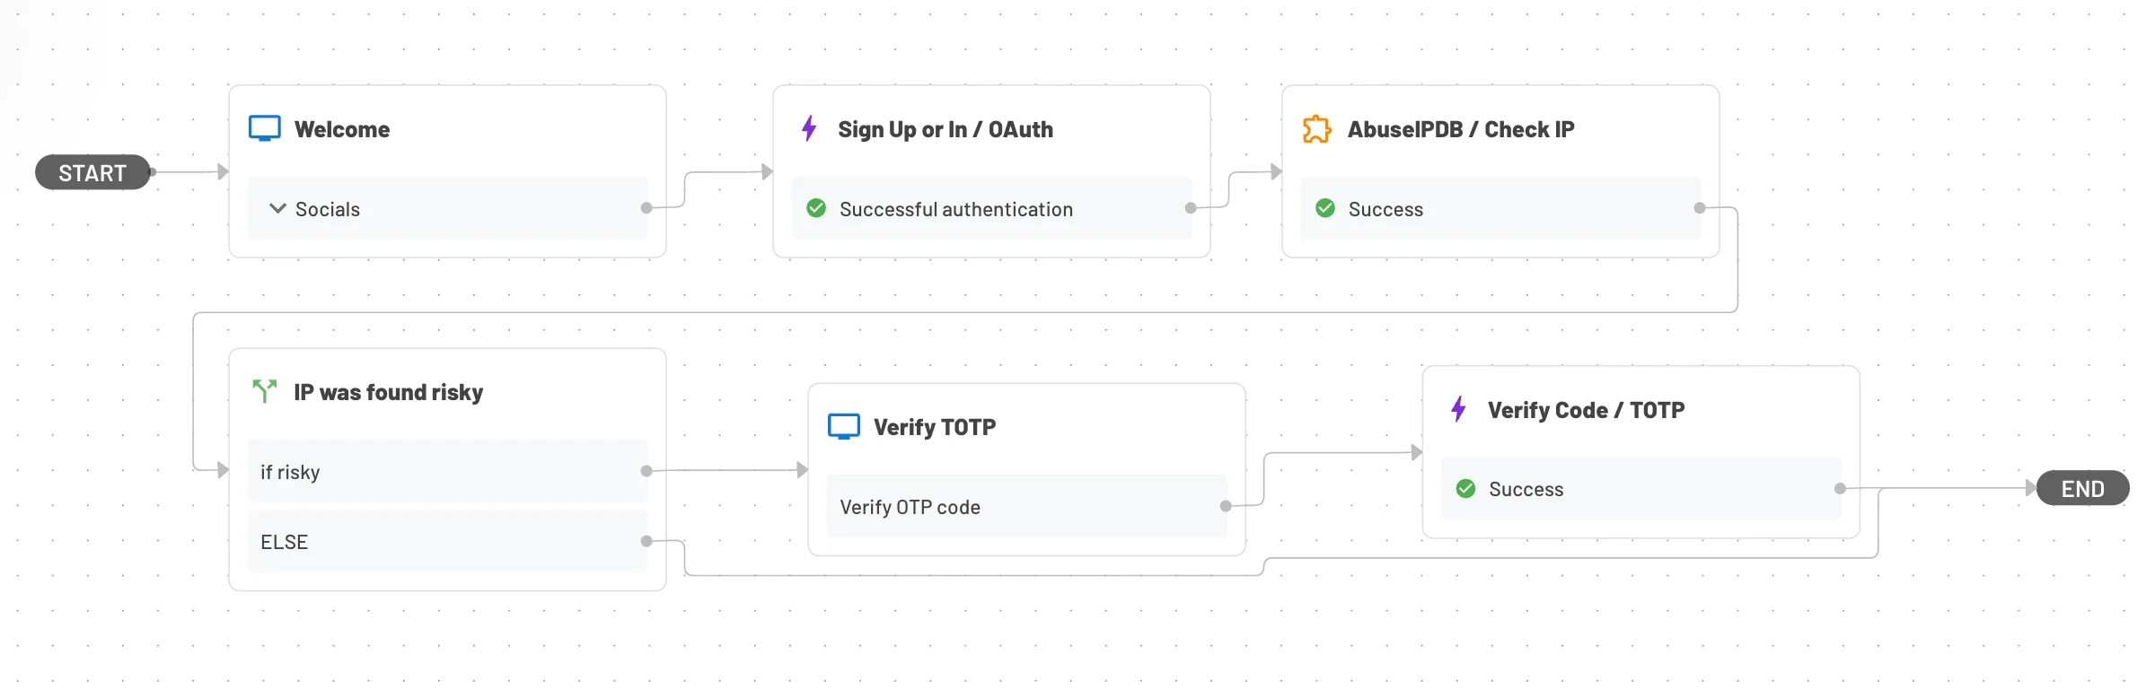Click the monitor icon on the Verify TOTP node
Screen dimensions: 2146x689
[843, 426]
